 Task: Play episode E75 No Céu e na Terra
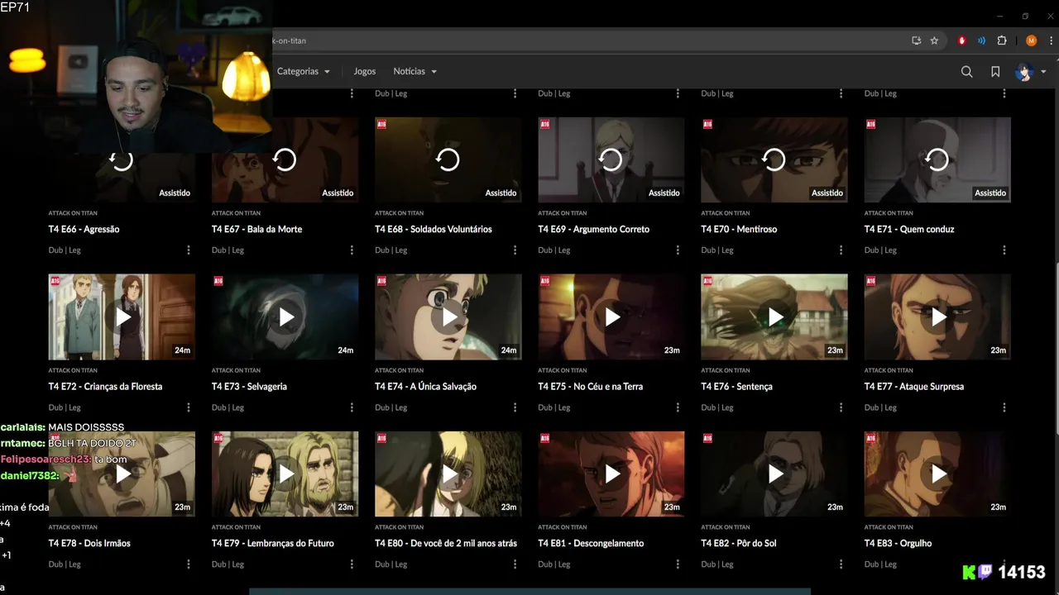pos(611,317)
